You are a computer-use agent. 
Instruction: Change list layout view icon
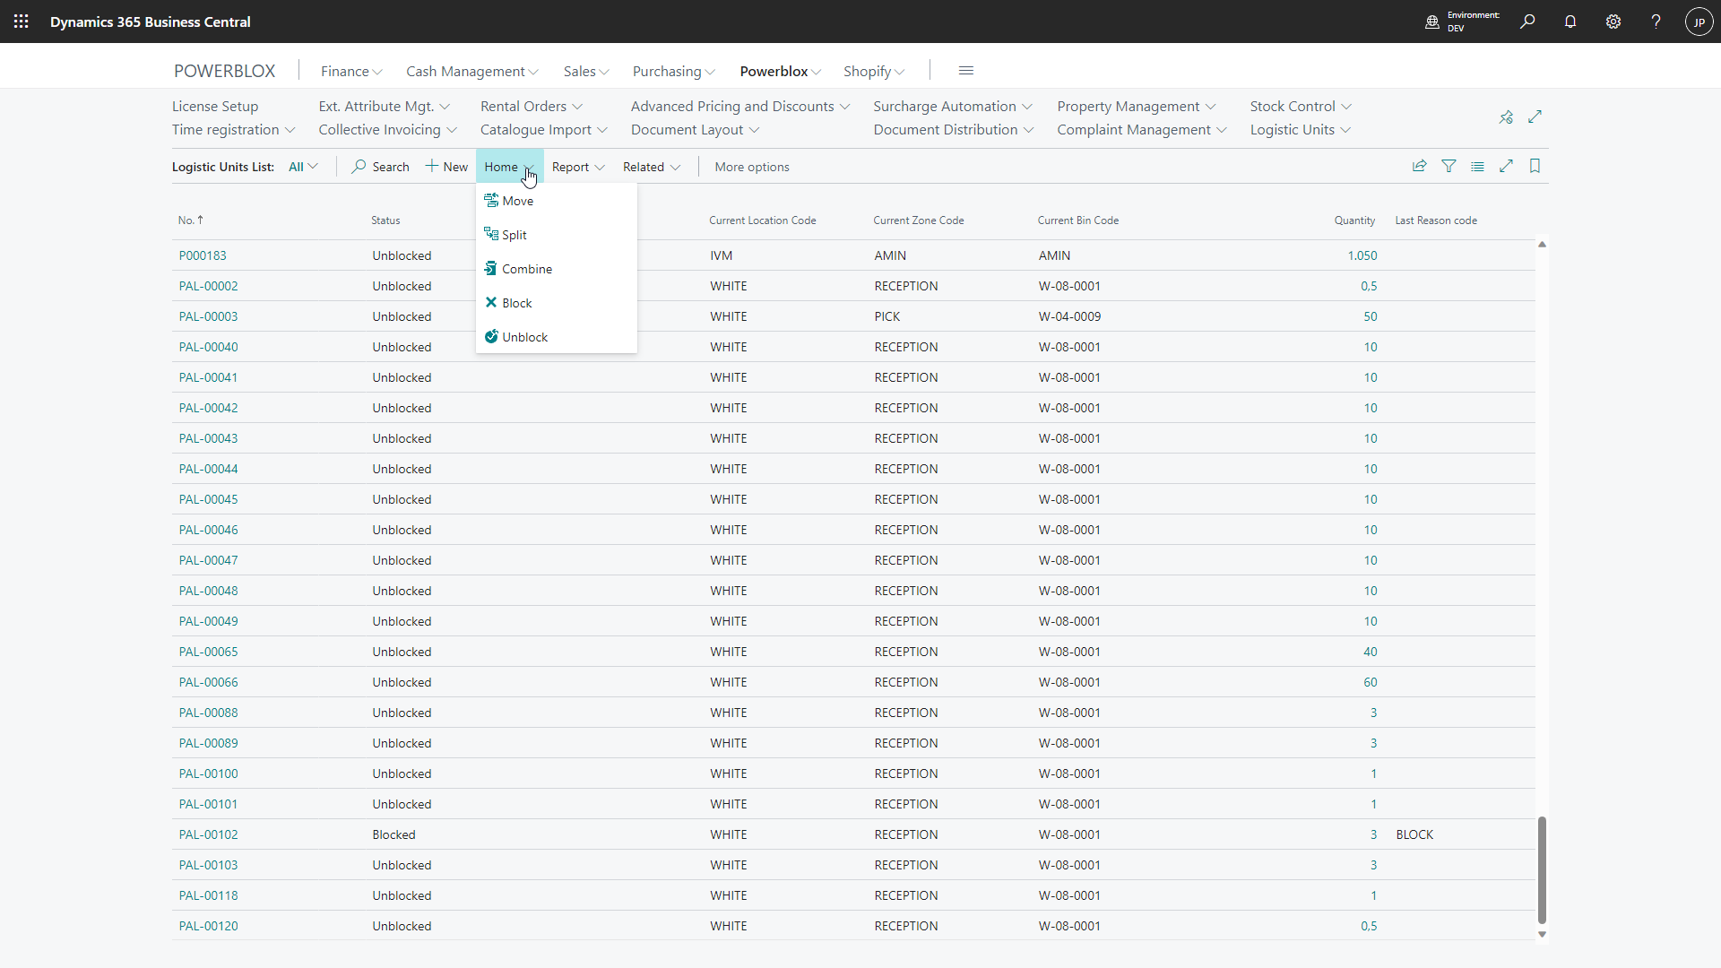tap(1477, 166)
